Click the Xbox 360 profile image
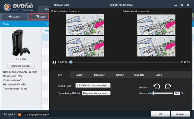Image resolution: width=194 pixels, height=119 pixels. [x=21, y=42]
